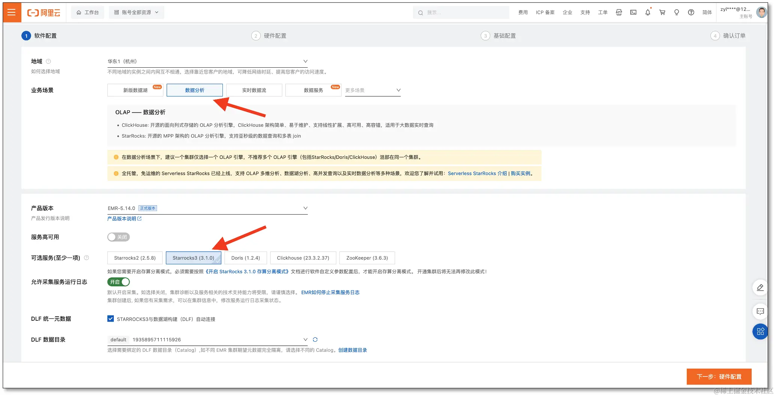Open the hamburger main menu
The width and height of the screenshot is (776, 397).
(12, 12)
